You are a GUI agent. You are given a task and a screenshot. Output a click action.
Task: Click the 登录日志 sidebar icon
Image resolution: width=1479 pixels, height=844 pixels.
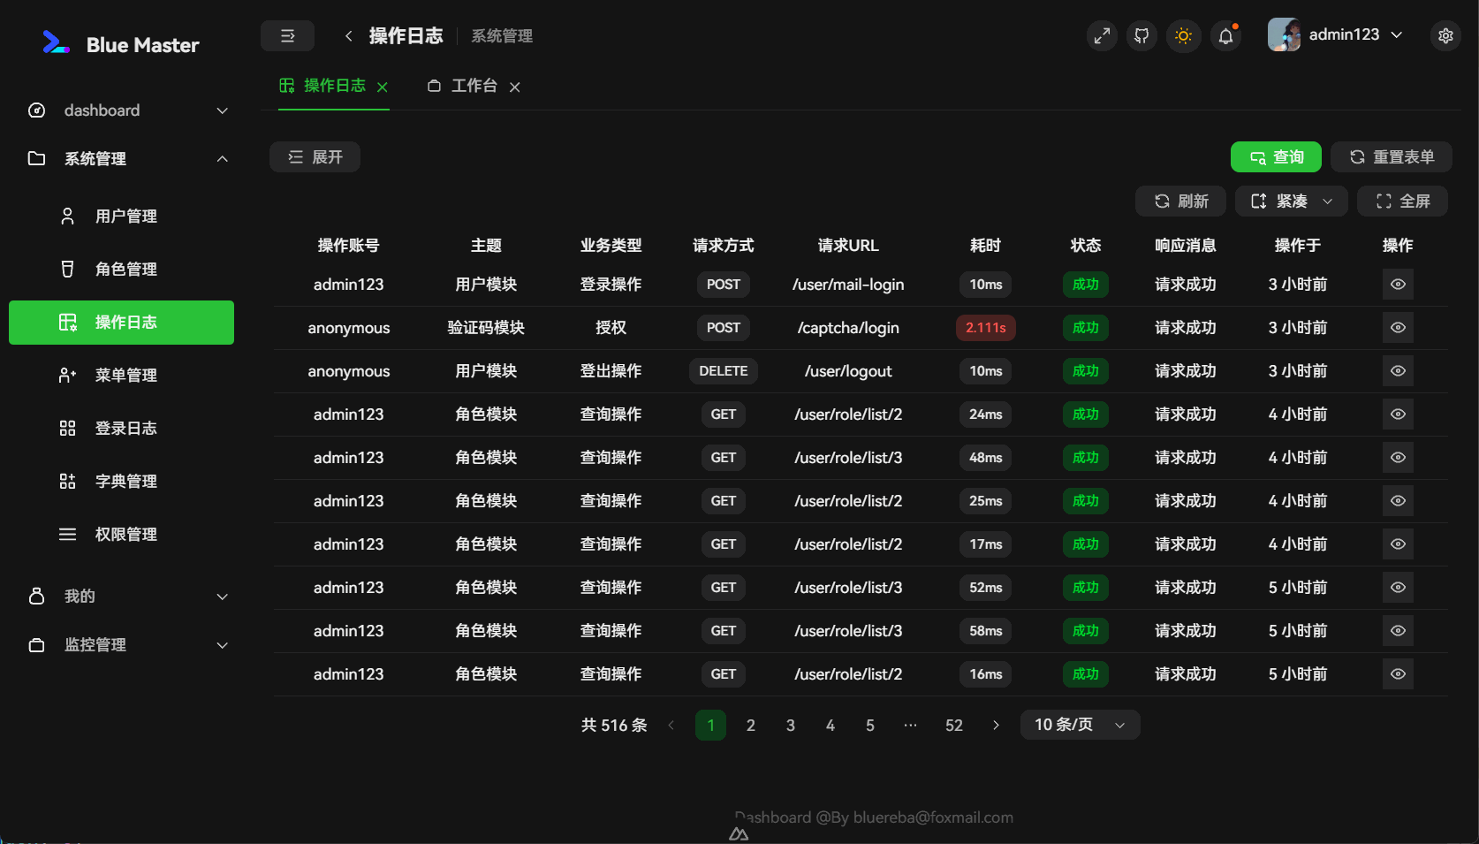point(67,428)
